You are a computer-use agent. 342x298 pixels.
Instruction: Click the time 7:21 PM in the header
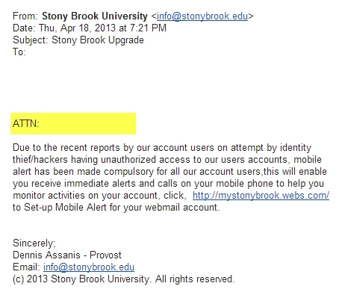(148, 28)
